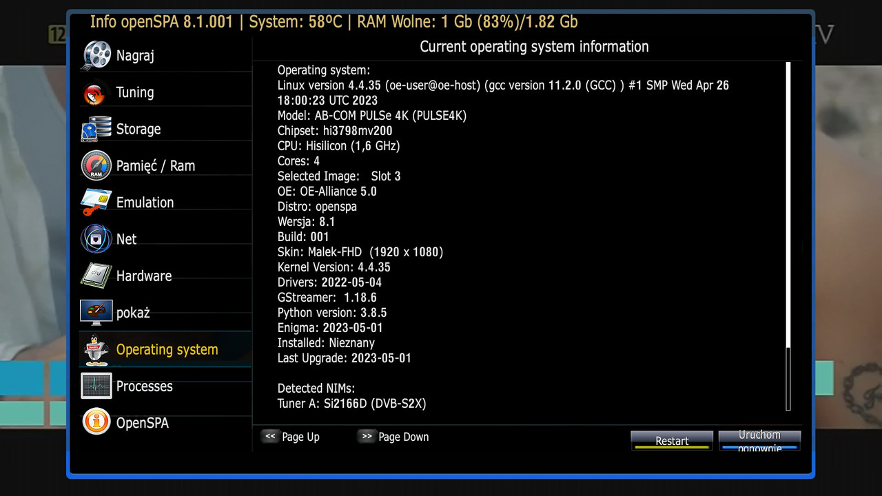Click the RAM gauge icon
Image resolution: width=882 pixels, height=496 pixels.
[x=96, y=165]
